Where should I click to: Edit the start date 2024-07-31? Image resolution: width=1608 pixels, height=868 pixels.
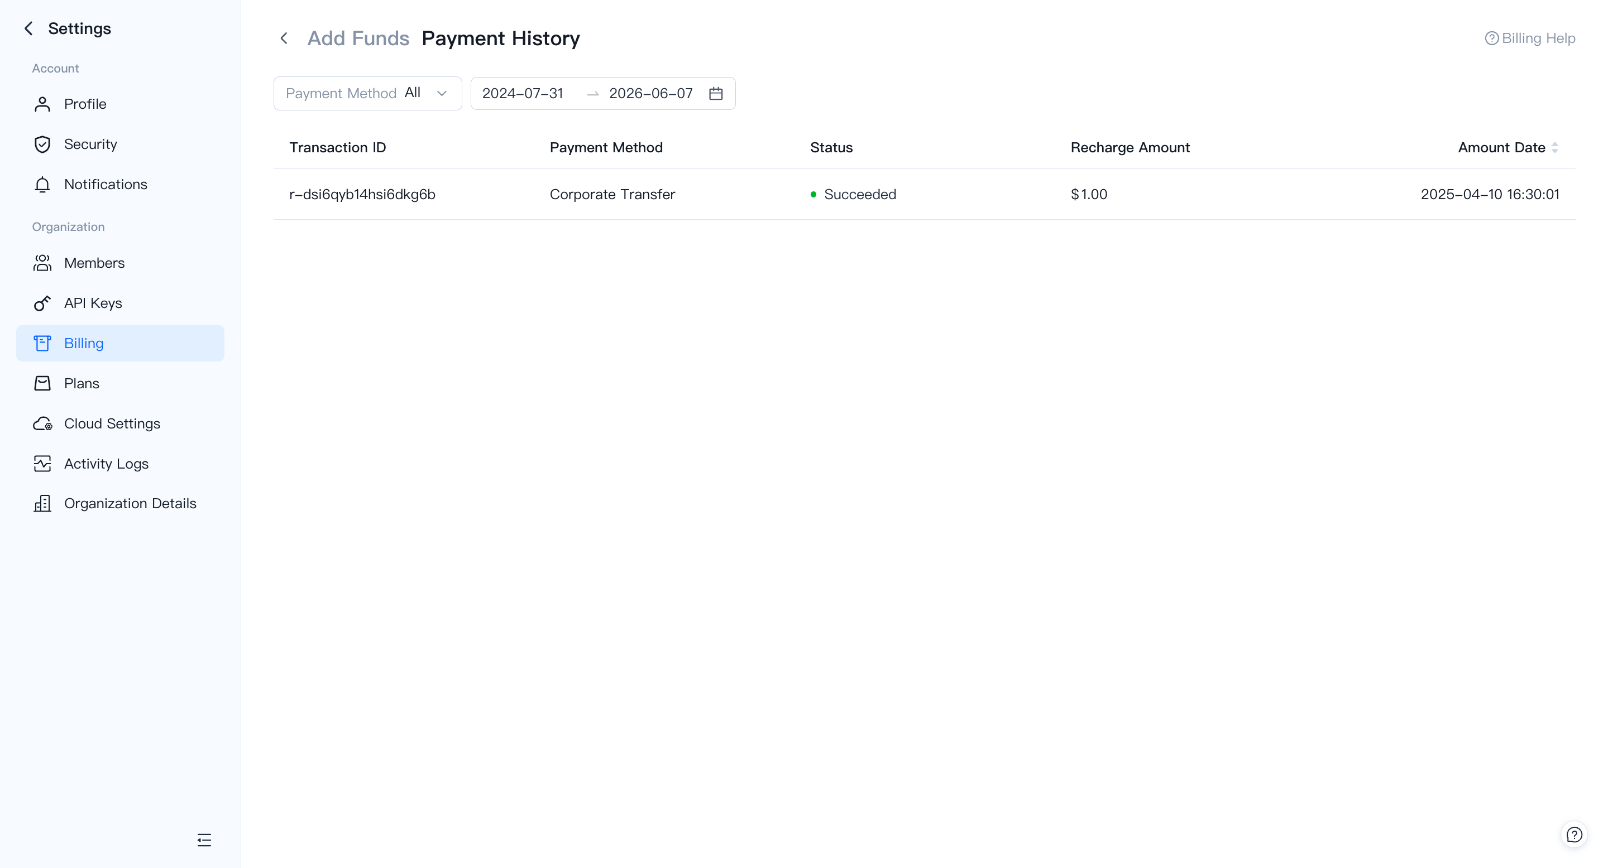tap(523, 94)
